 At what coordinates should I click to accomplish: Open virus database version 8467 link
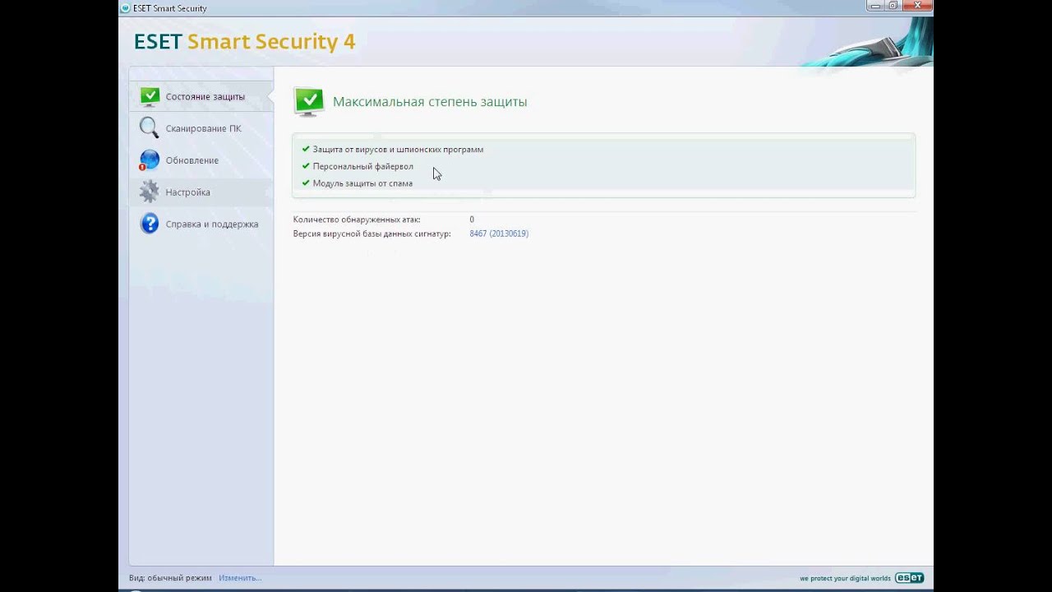(499, 234)
